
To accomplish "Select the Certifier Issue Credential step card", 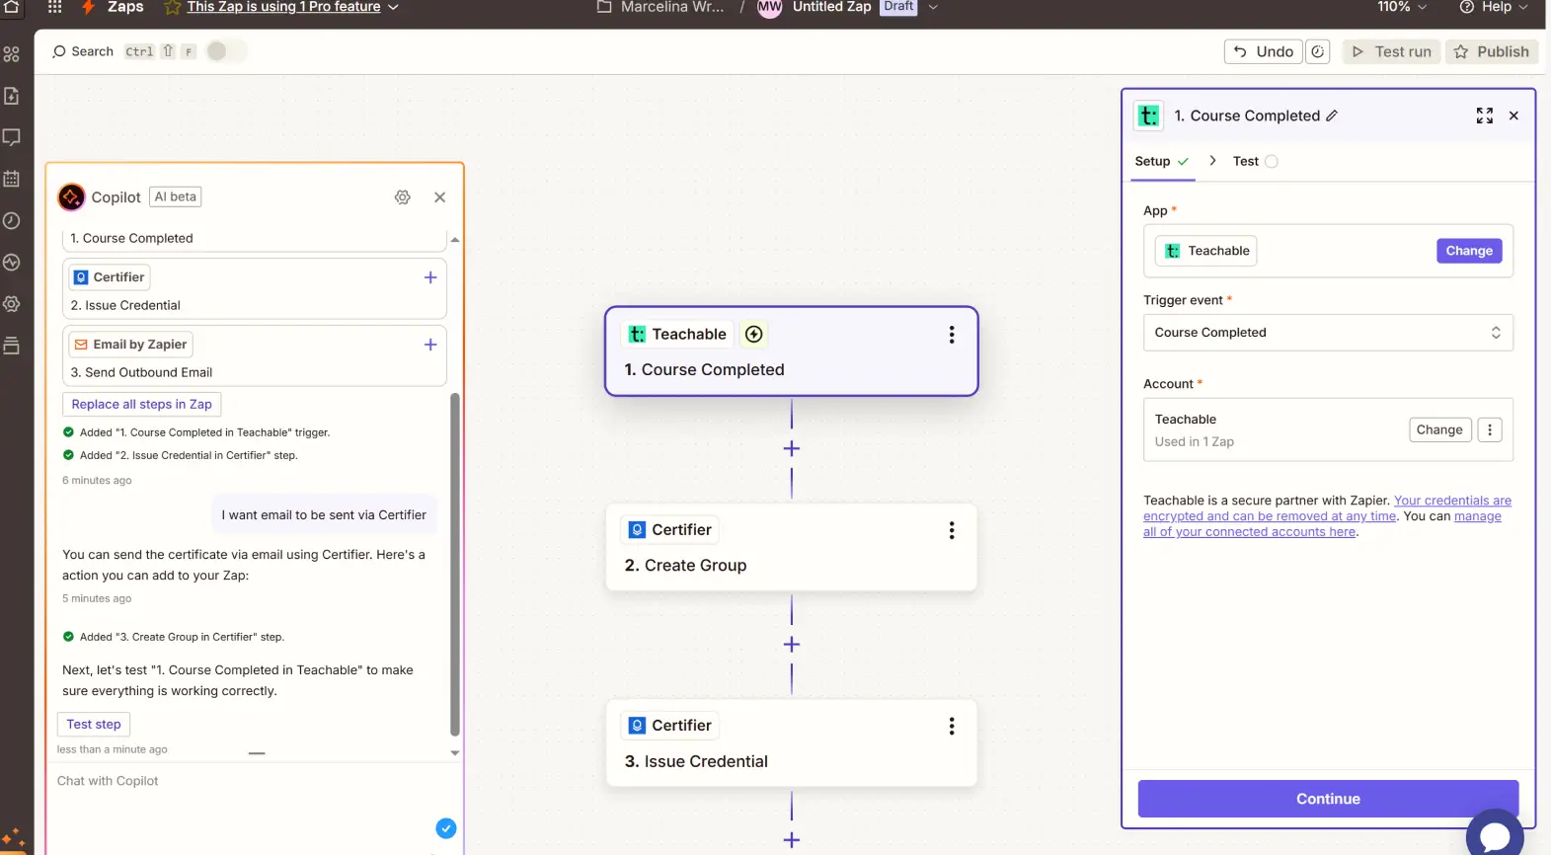I will (791, 743).
